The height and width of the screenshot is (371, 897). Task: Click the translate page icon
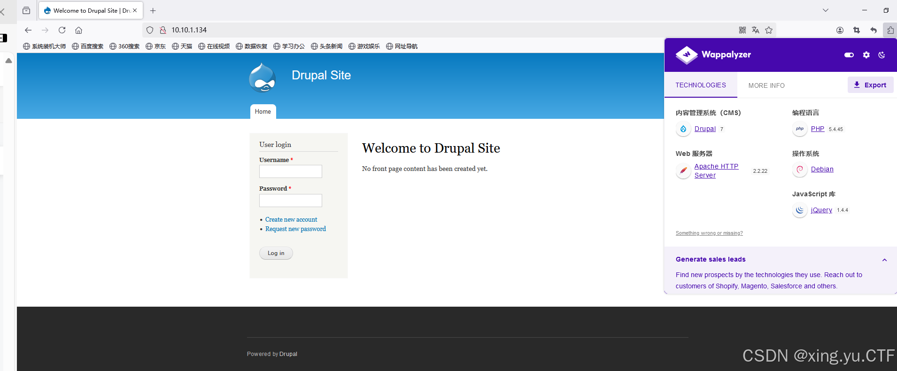pyautogui.click(x=756, y=30)
